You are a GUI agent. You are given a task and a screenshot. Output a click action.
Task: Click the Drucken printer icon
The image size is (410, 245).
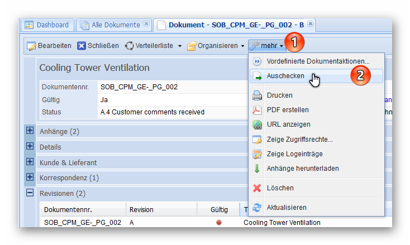(x=257, y=95)
